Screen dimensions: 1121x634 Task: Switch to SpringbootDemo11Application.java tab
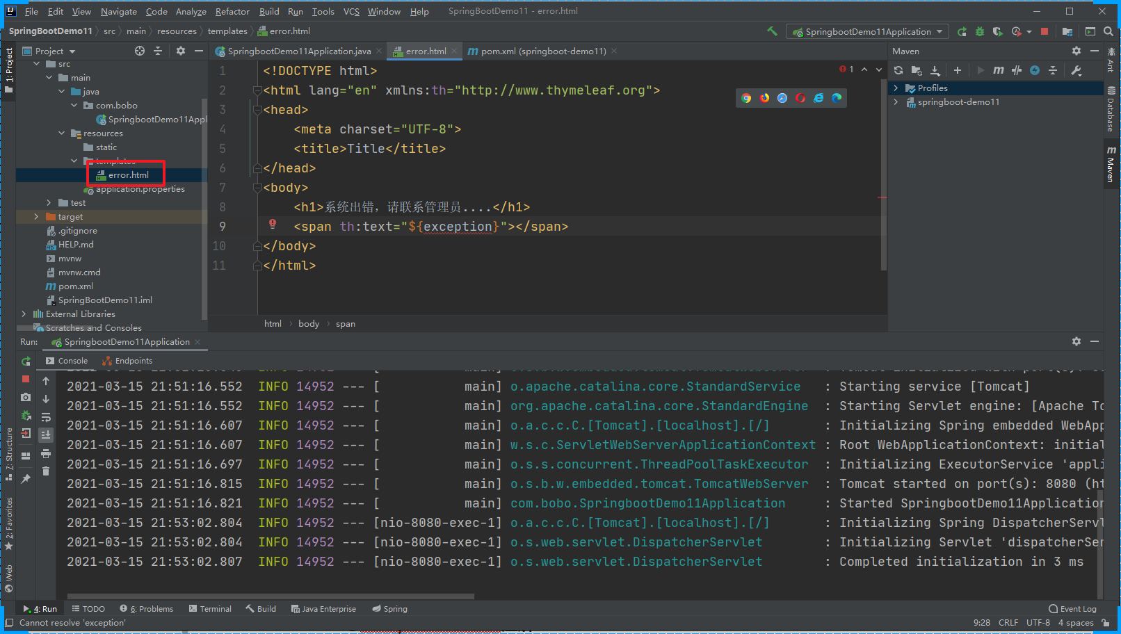[299, 51]
